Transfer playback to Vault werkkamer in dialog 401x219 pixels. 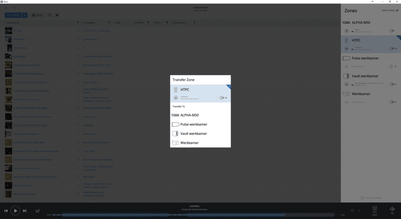tap(200, 133)
